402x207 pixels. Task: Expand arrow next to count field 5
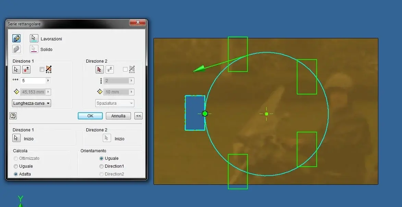48,81
